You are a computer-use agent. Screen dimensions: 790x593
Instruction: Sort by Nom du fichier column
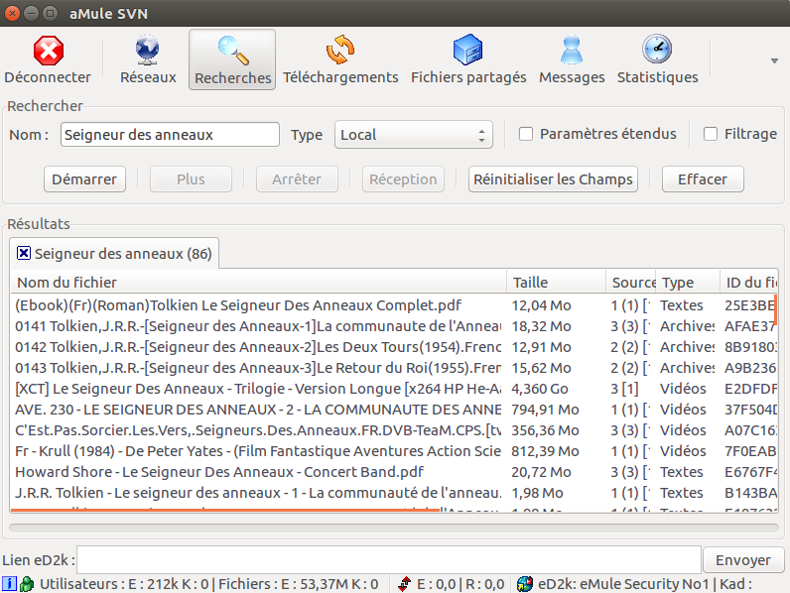point(258,283)
